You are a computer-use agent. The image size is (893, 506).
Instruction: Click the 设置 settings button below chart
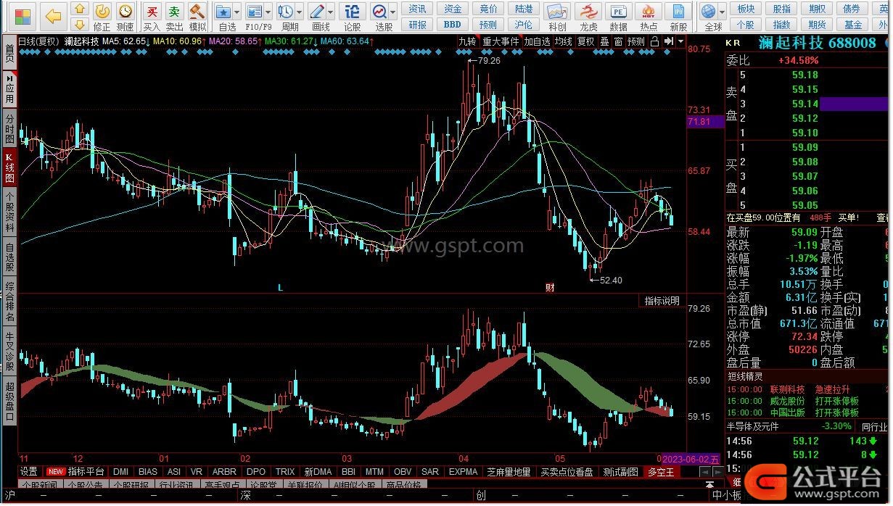[29, 472]
